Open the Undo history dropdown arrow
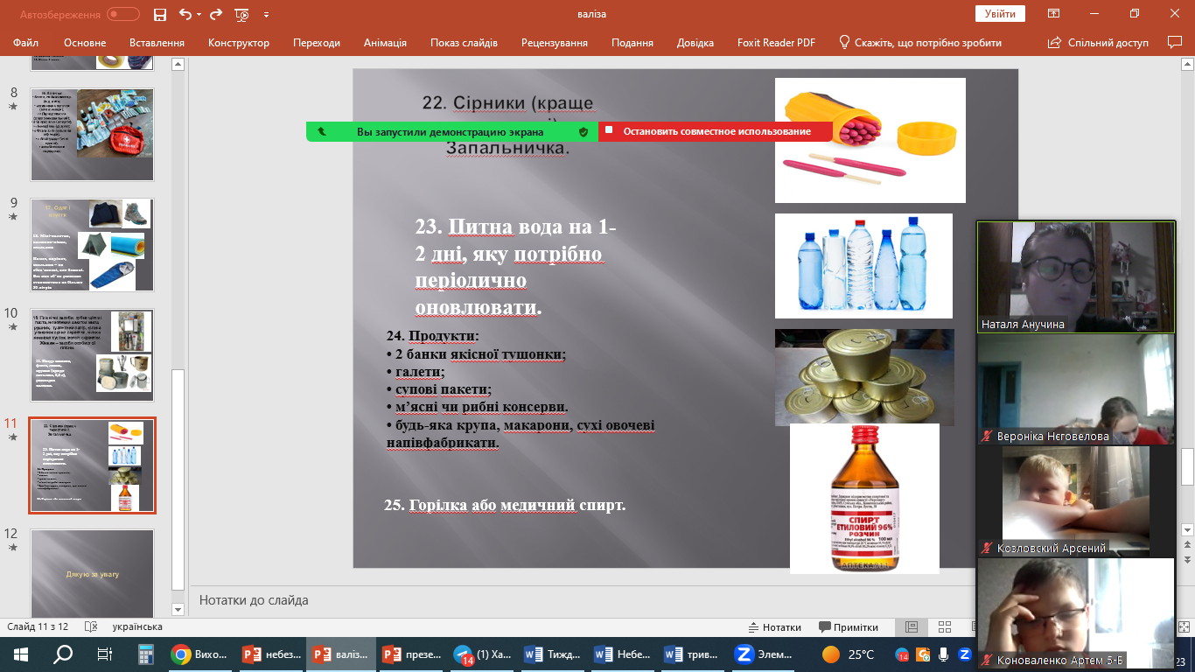Screen dimensions: 1195x672 (199, 15)
